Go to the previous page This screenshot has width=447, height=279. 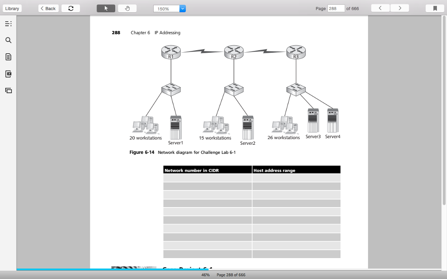[380, 8]
